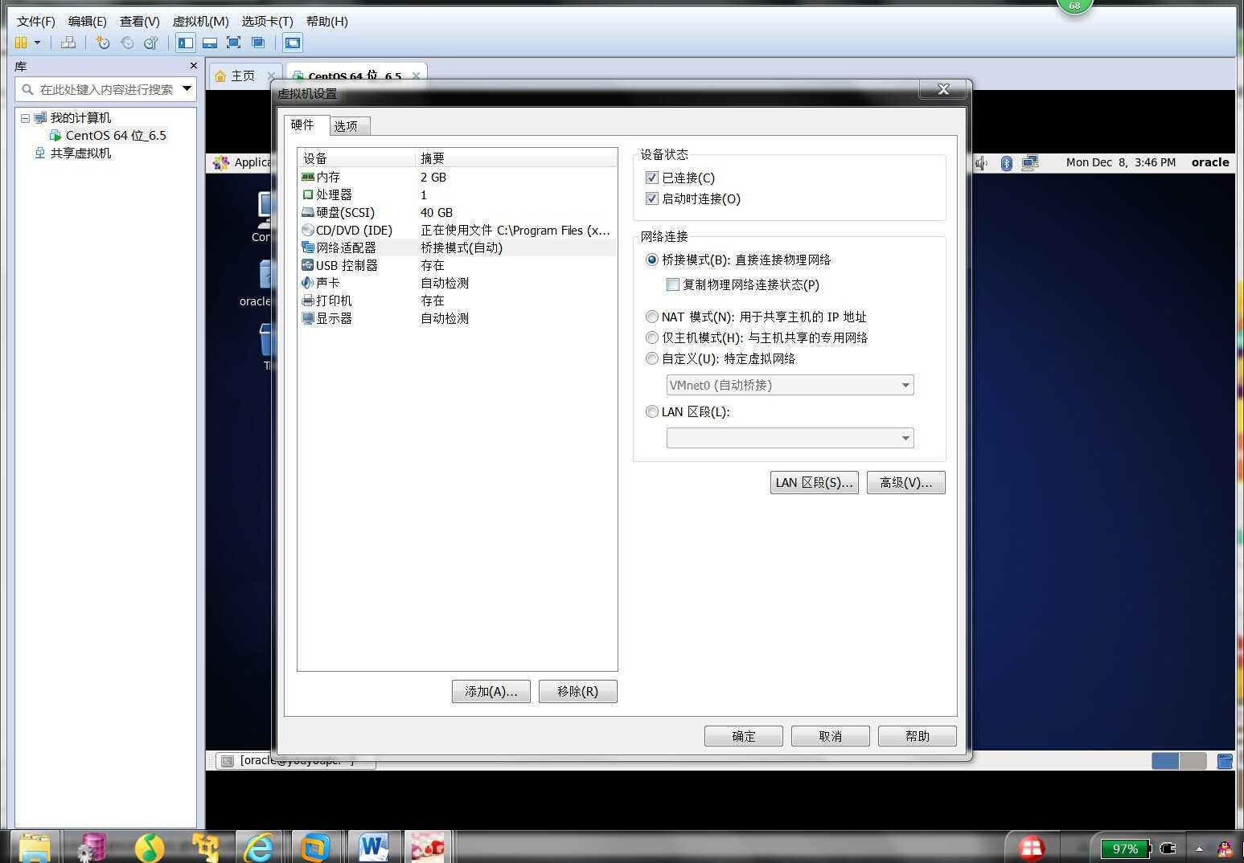
Task: Click the console view toolbar icon
Action: (x=293, y=43)
